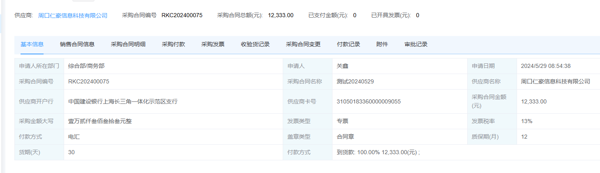This screenshot has width=600, height=173.
Task: Switch to the 采购合同变更 tab
Action: pos(303,45)
